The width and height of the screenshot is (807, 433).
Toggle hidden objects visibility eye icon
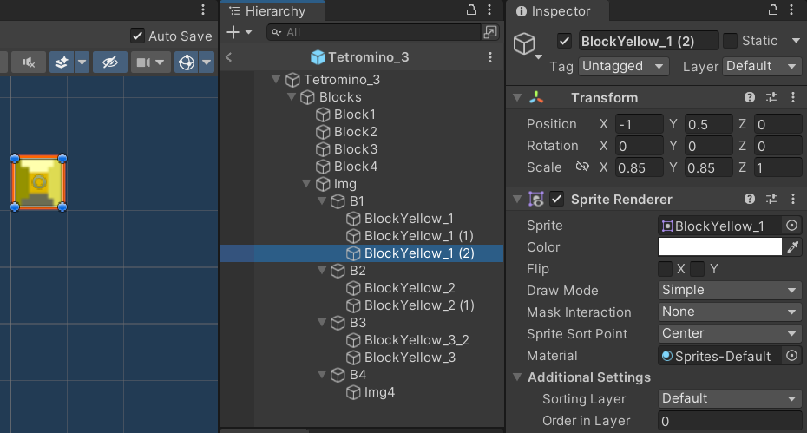109,62
